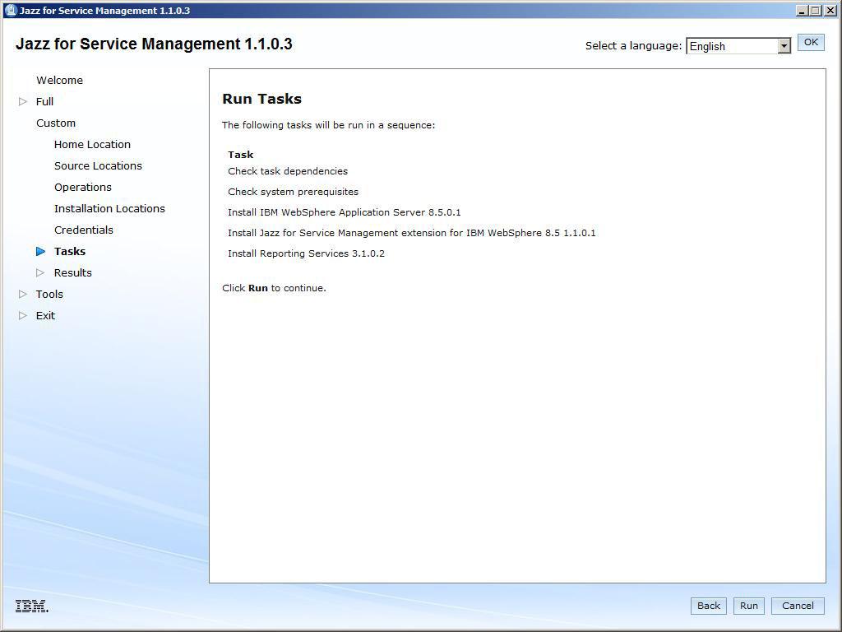Click the Jazz extension for WebSphere task
842x632 pixels.
coord(412,233)
